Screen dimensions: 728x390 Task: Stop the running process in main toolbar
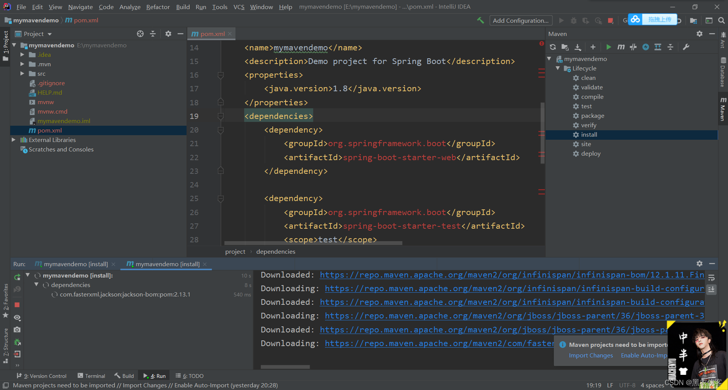pyautogui.click(x=610, y=20)
